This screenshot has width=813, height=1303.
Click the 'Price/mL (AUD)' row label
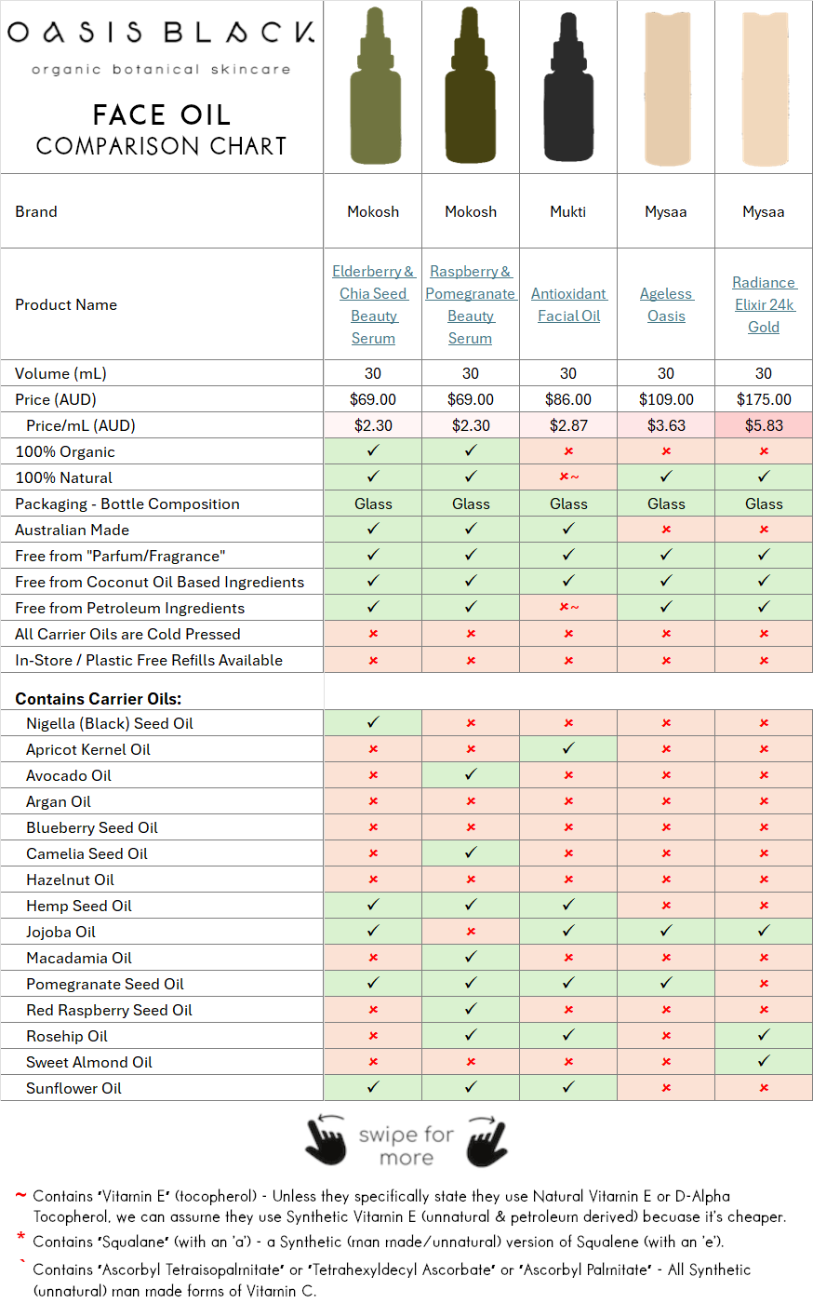(x=81, y=425)
